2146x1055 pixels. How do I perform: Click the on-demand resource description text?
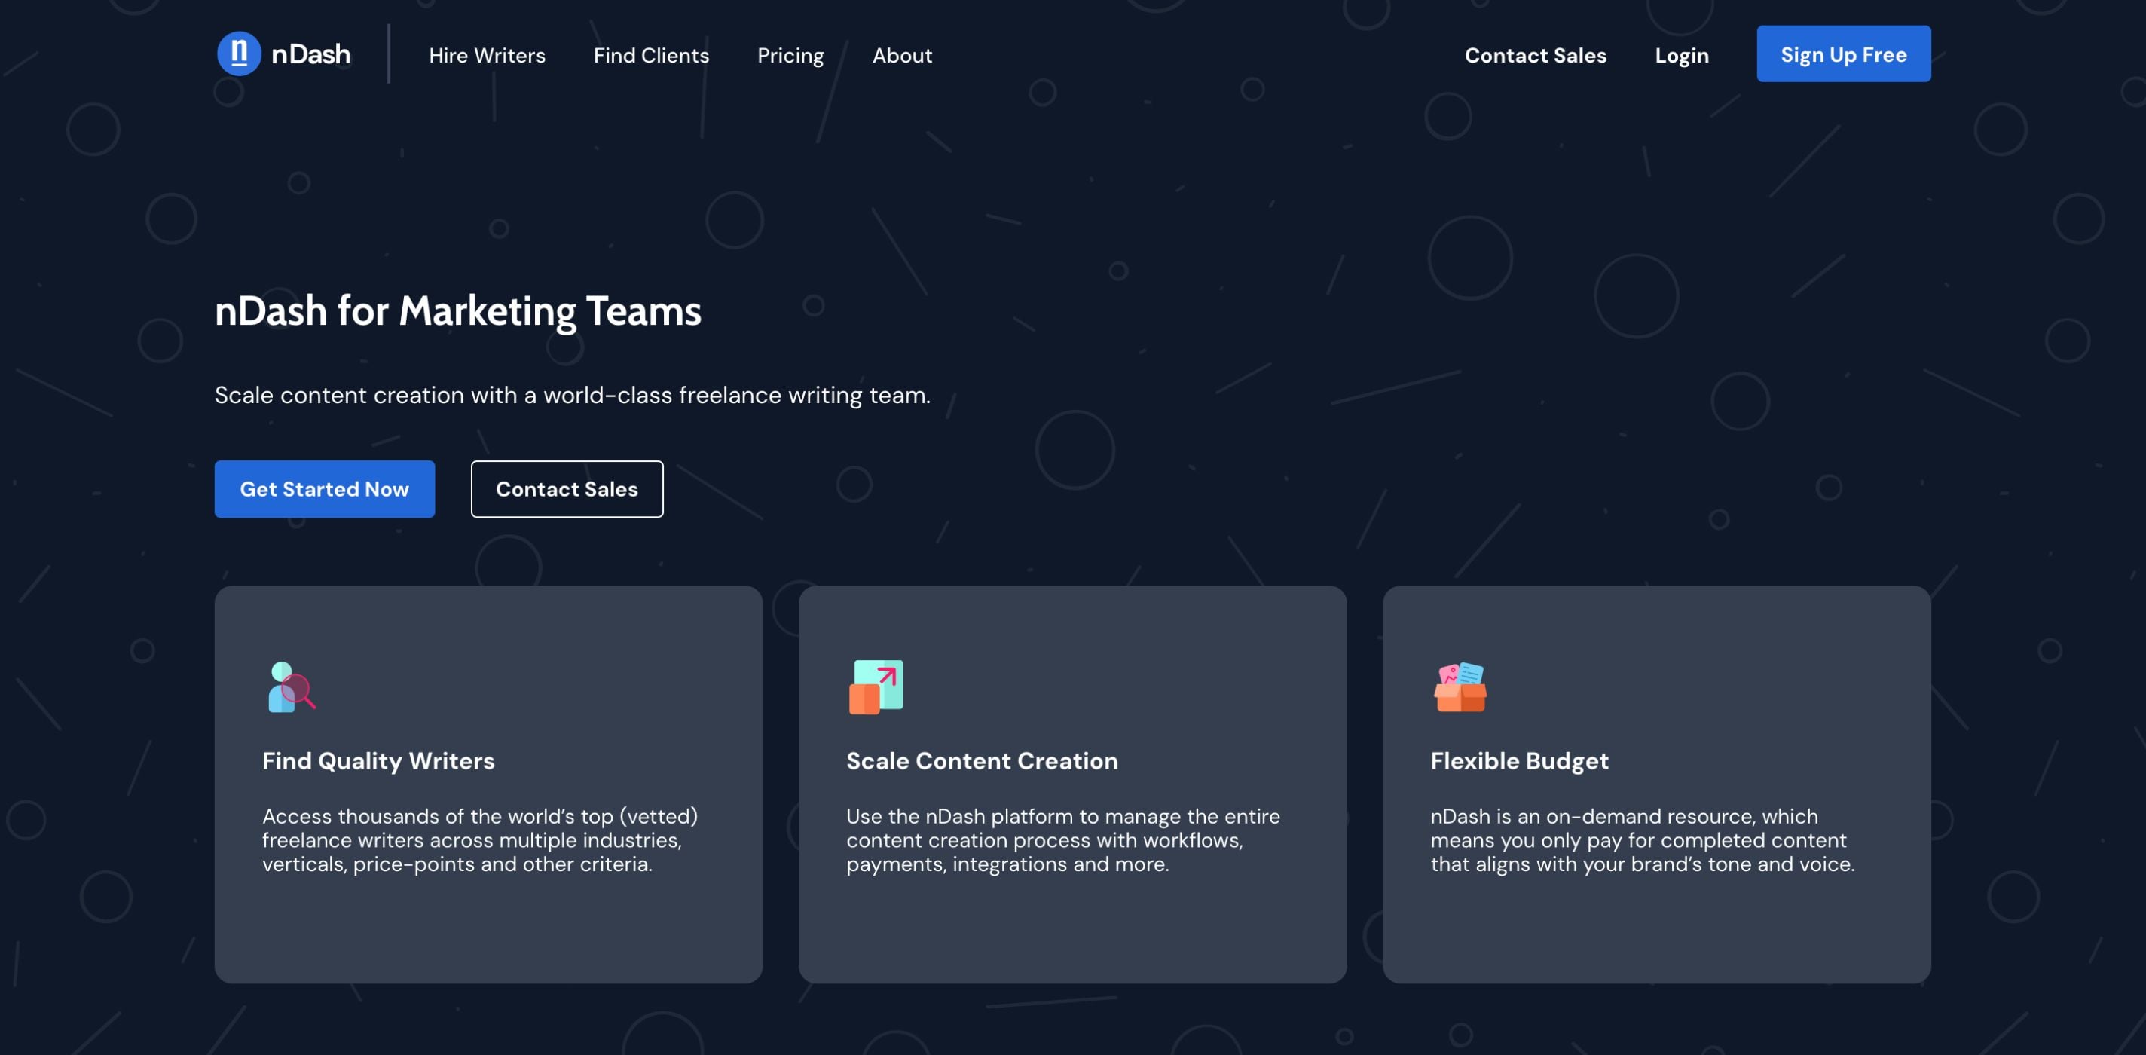pyautogui.click(x=1641, y=840)
